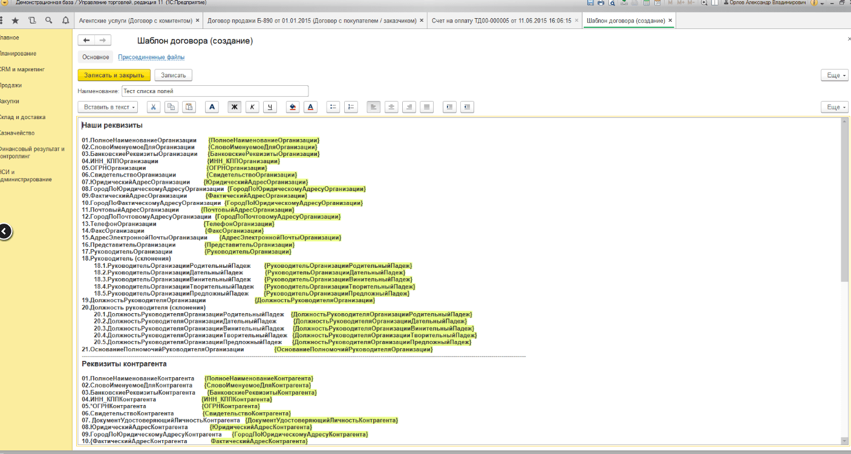Open НСИ и администрирование section
Image resolution: width=851 pixels, height=454 pixels.
25,175
